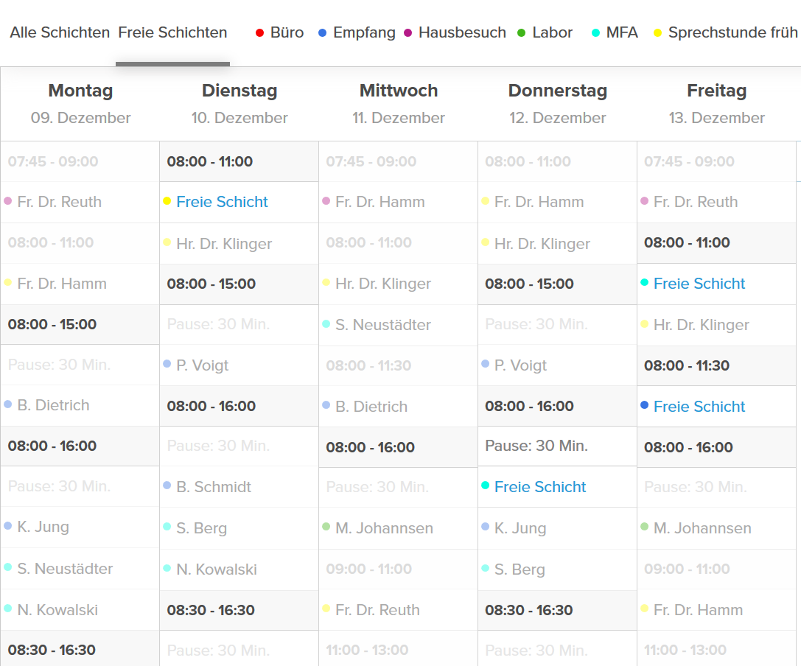The image size is (801, 666).
Task: Open Friday's MFA Freie Schicht at 08:00 - 11:00
Action: [x=699, y=284]
